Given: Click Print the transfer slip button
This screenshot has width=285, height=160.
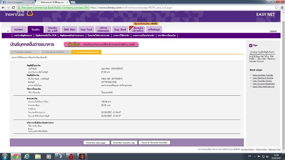Looking at the screenshot, I should (124, 143).
